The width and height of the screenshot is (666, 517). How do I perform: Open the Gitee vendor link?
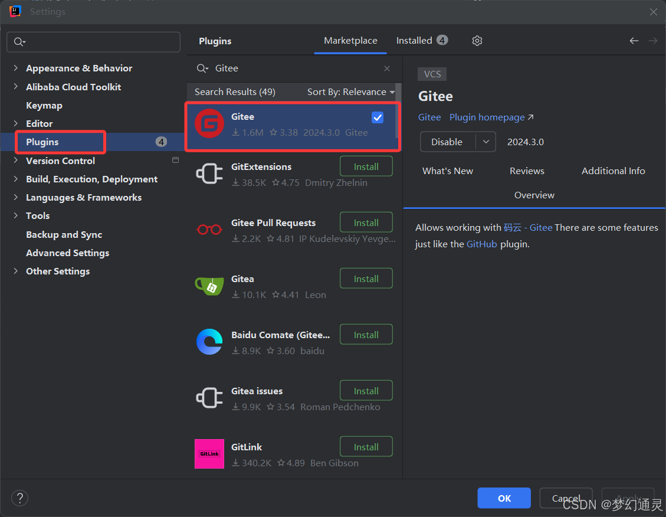429,117
